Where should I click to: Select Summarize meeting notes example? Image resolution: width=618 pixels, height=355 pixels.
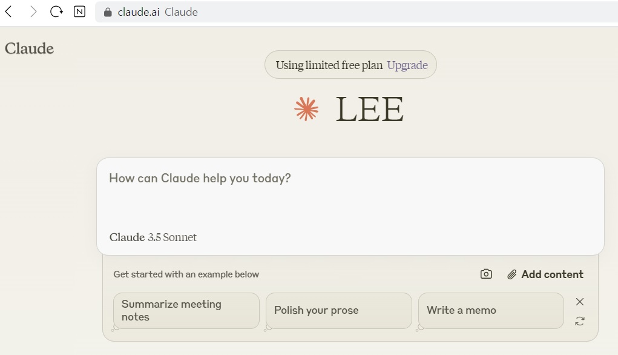point(186,310)
